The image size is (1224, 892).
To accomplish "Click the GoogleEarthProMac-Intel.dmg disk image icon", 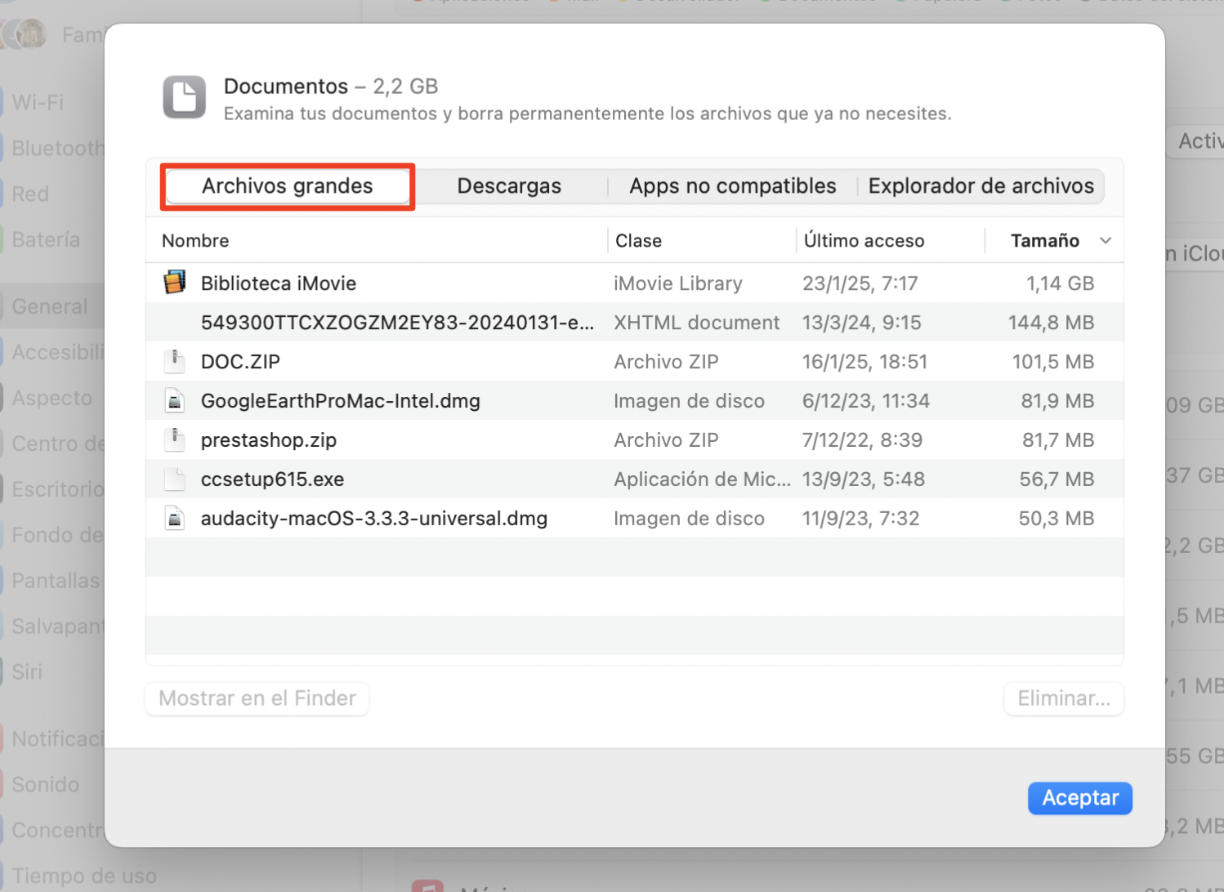I will (x=174, y=401).
